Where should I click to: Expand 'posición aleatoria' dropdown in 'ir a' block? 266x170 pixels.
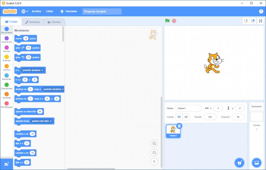[42, 70]
